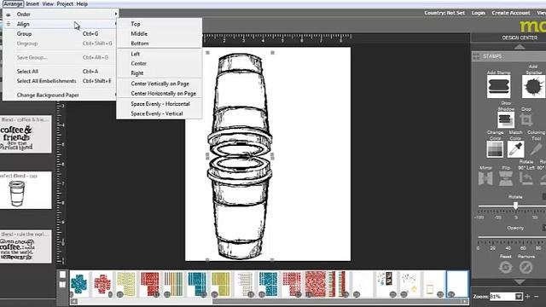Align selection to Center

click(x=160, y=64)
